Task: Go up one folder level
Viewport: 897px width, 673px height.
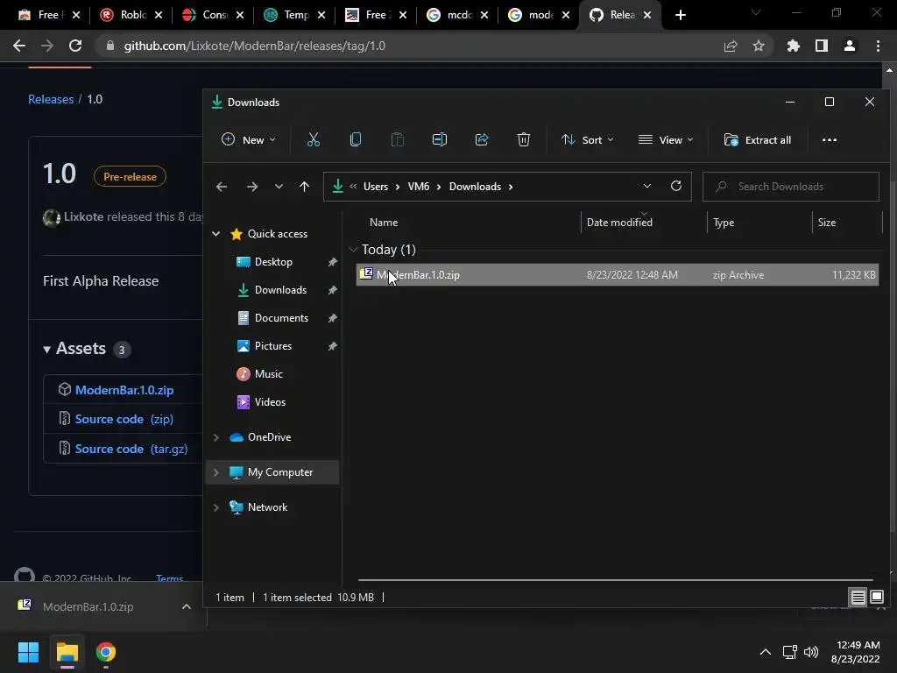Action: 304,187
